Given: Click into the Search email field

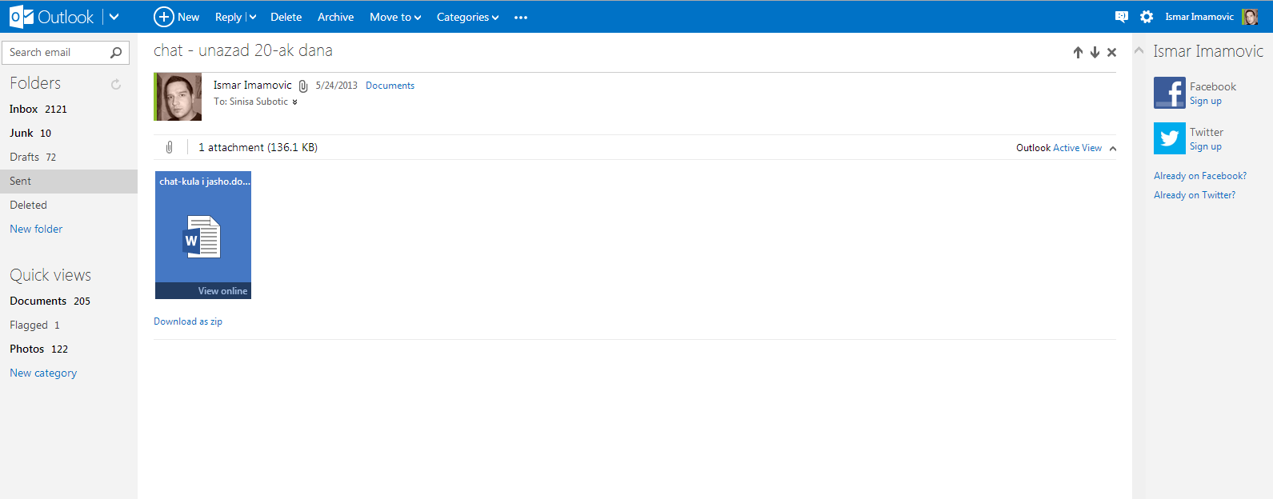Looking at the screenshot, I should tap(54, 53).
